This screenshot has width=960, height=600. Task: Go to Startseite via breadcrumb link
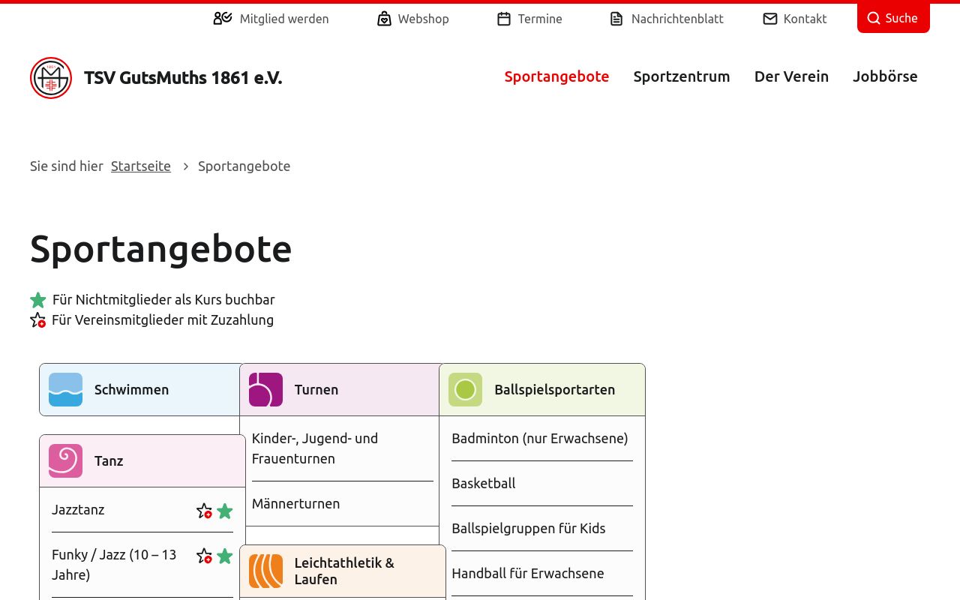tap(141, 166)
